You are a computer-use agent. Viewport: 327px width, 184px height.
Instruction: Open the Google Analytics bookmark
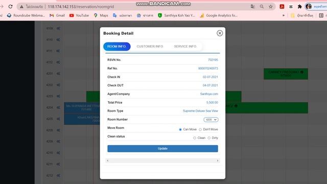pos(219,15)
